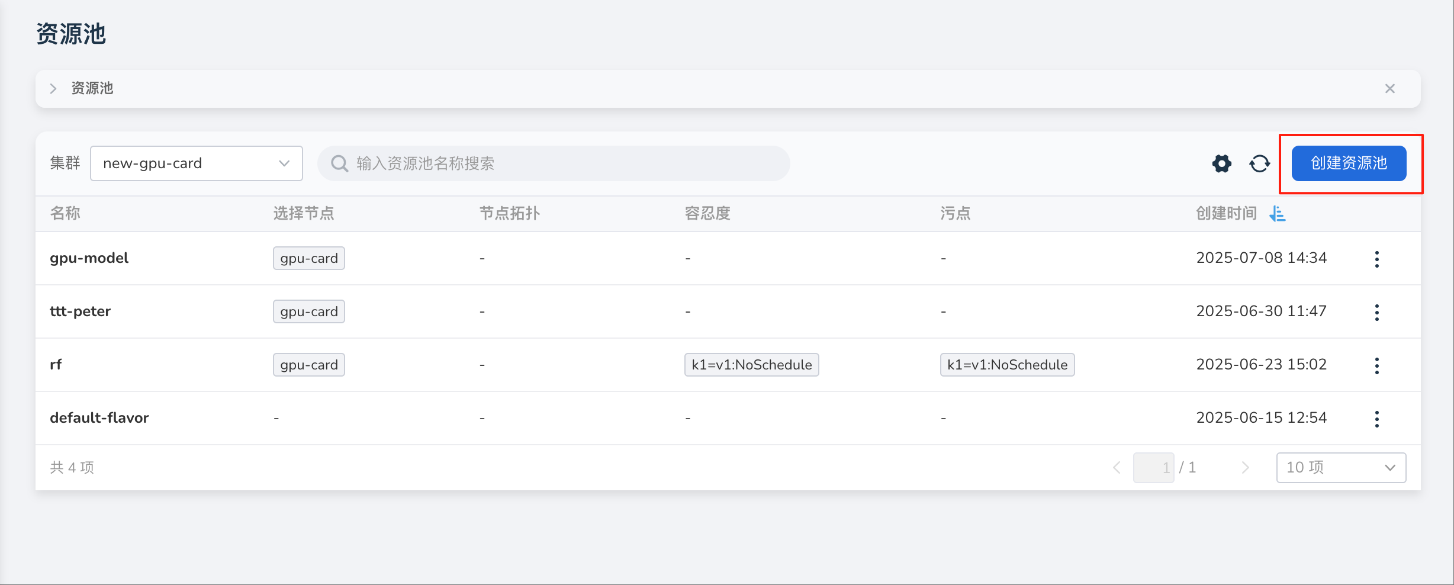Refresh the resource pool list
The width and height of the screenshot is (1454, 585).
(1259, 163)
